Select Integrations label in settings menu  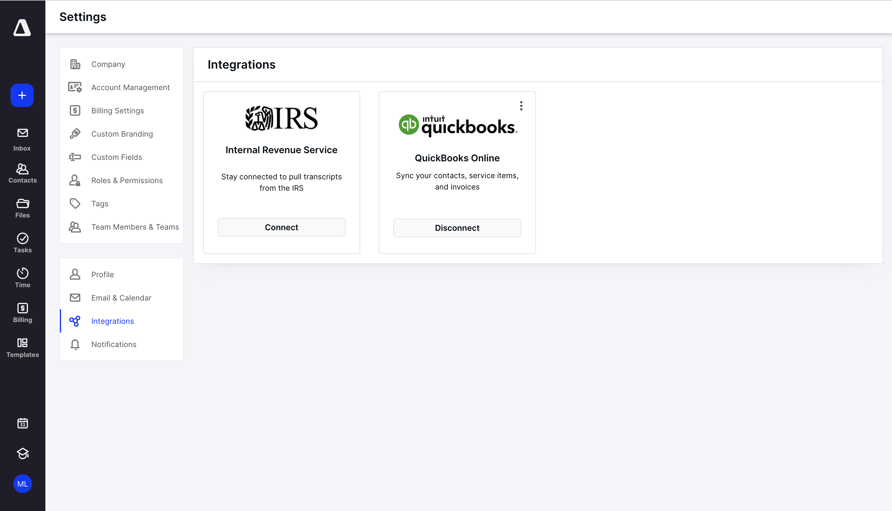coord(112,321)
